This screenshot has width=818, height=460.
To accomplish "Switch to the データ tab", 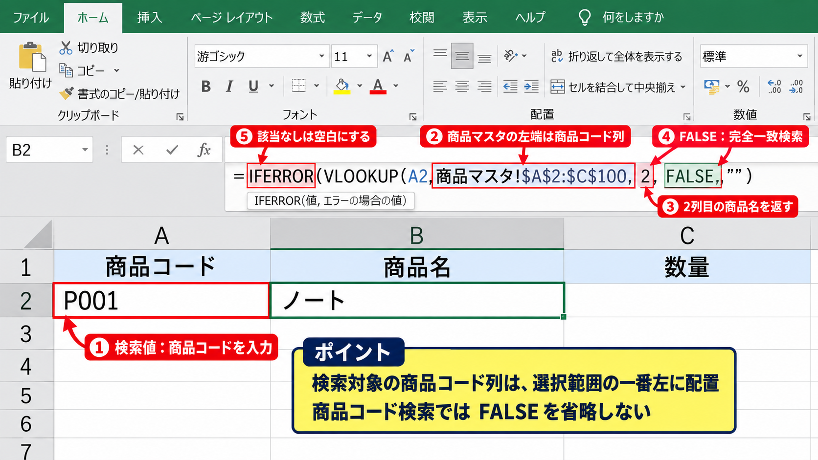I will pyautogui.click(x=367, y=18).
